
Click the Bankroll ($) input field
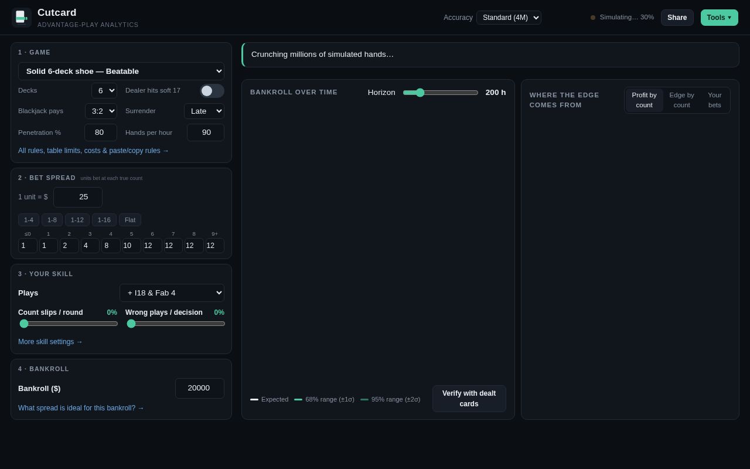click(x=200, y=388)
